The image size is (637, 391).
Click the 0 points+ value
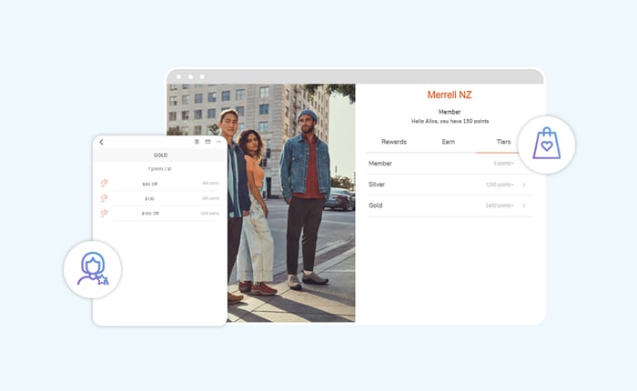click(x=503, y=164)
